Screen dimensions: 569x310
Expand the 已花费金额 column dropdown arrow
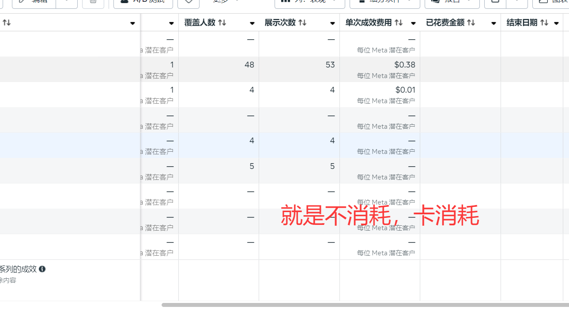(x=494, y=23)
